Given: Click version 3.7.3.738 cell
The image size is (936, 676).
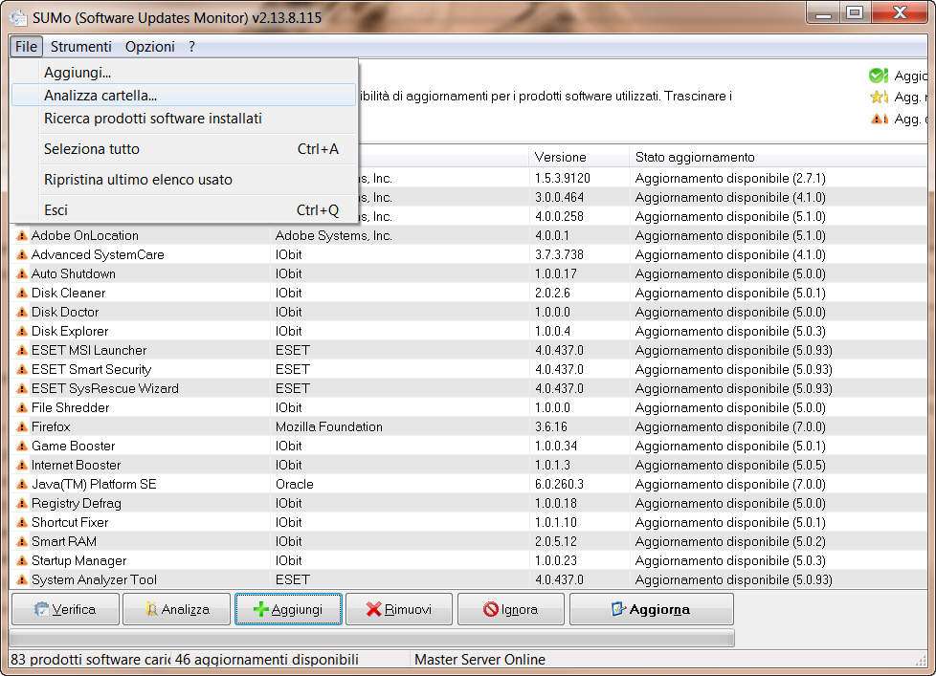Looking at the screenshot, I should pos(559,254).
